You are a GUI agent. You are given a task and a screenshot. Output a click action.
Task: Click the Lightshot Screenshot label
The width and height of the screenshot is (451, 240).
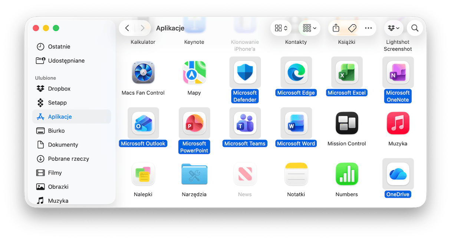coord(398,45)
